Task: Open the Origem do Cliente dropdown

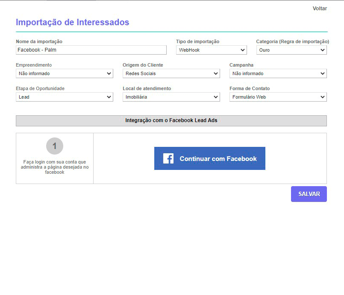Action: click(x=171, y=73)
